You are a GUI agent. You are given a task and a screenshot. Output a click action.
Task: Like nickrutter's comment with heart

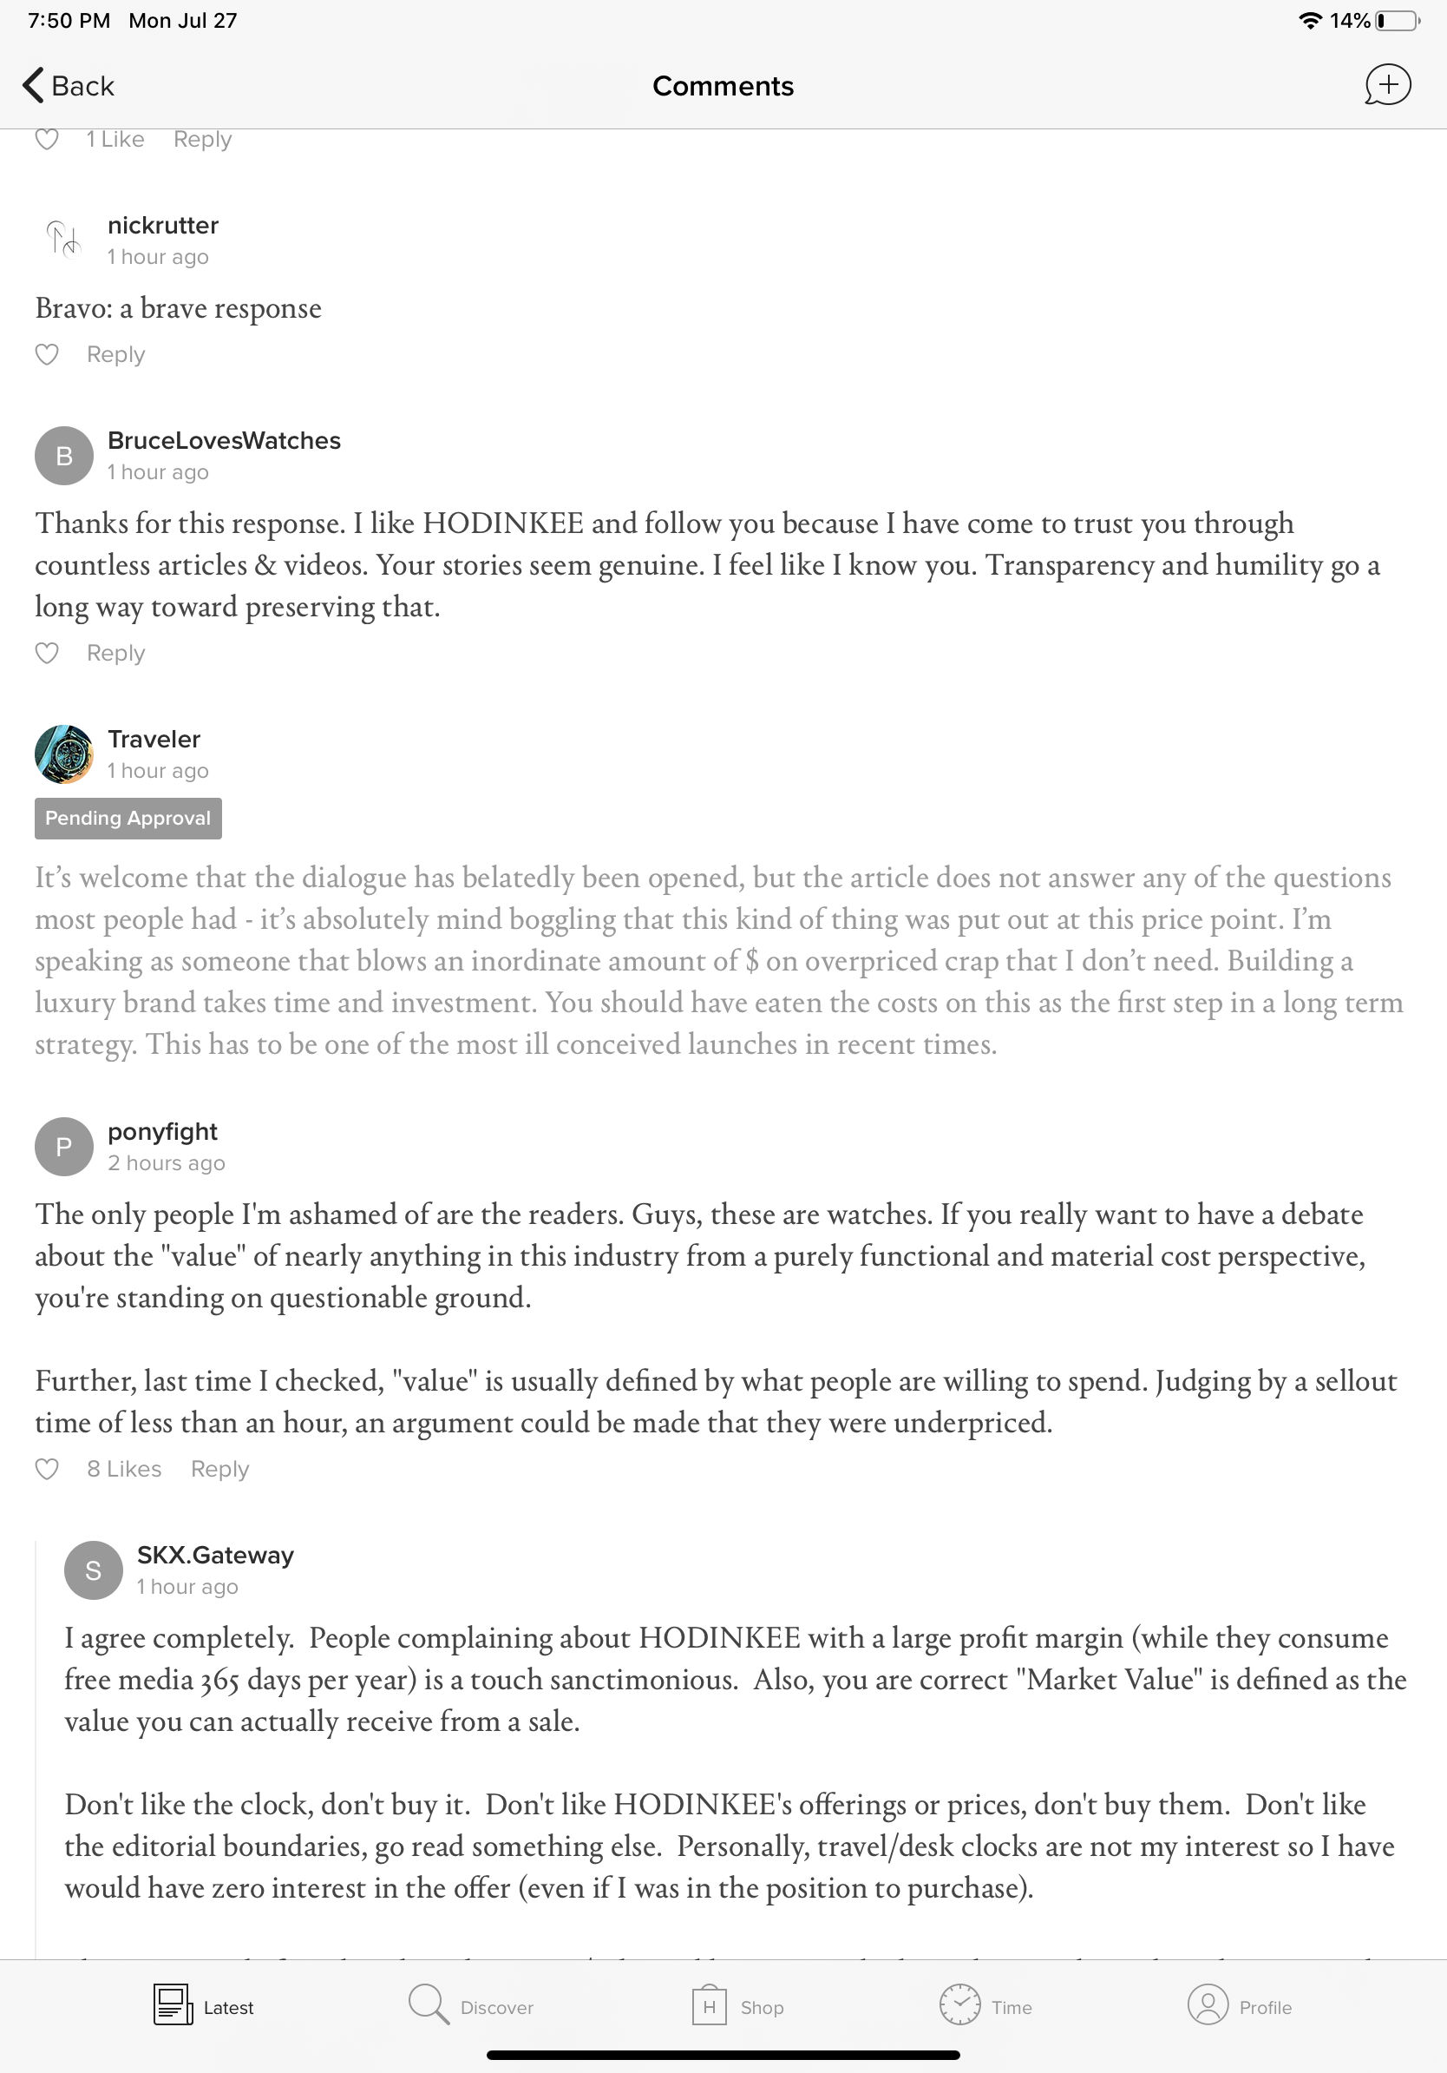[x=47, y=355]
